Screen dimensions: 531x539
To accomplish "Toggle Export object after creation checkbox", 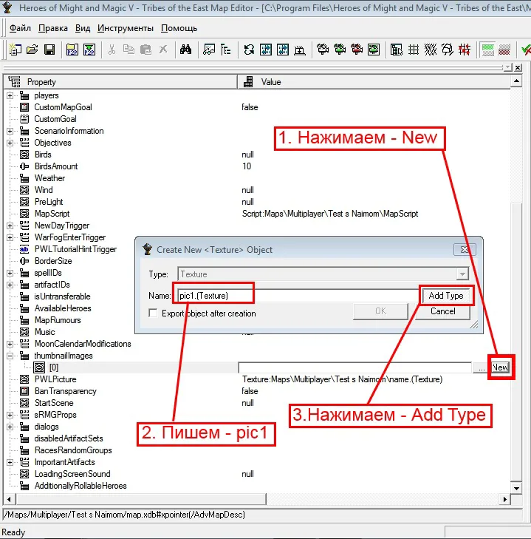I will coord(153,313).
